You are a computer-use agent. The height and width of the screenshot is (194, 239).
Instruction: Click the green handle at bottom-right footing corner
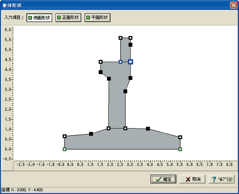[x=180, y=149]
